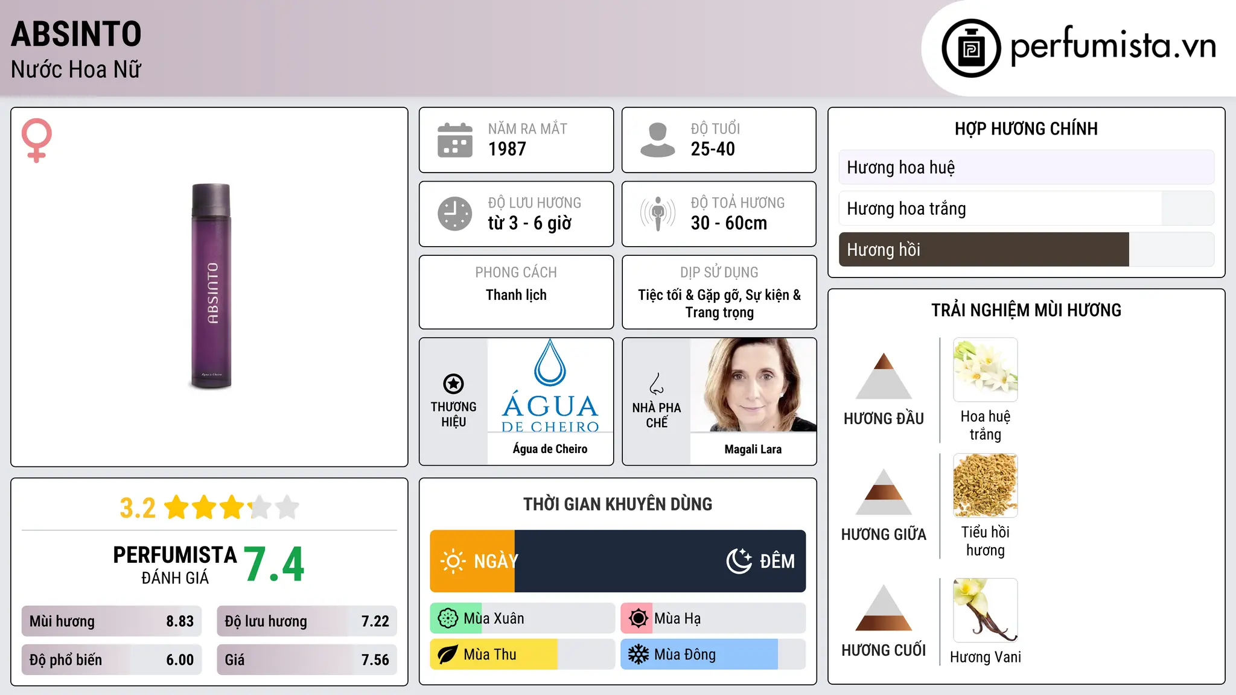
Task: Click the autumn leaf icon for Mùa Thu
Action: click(x=448, y=655)
